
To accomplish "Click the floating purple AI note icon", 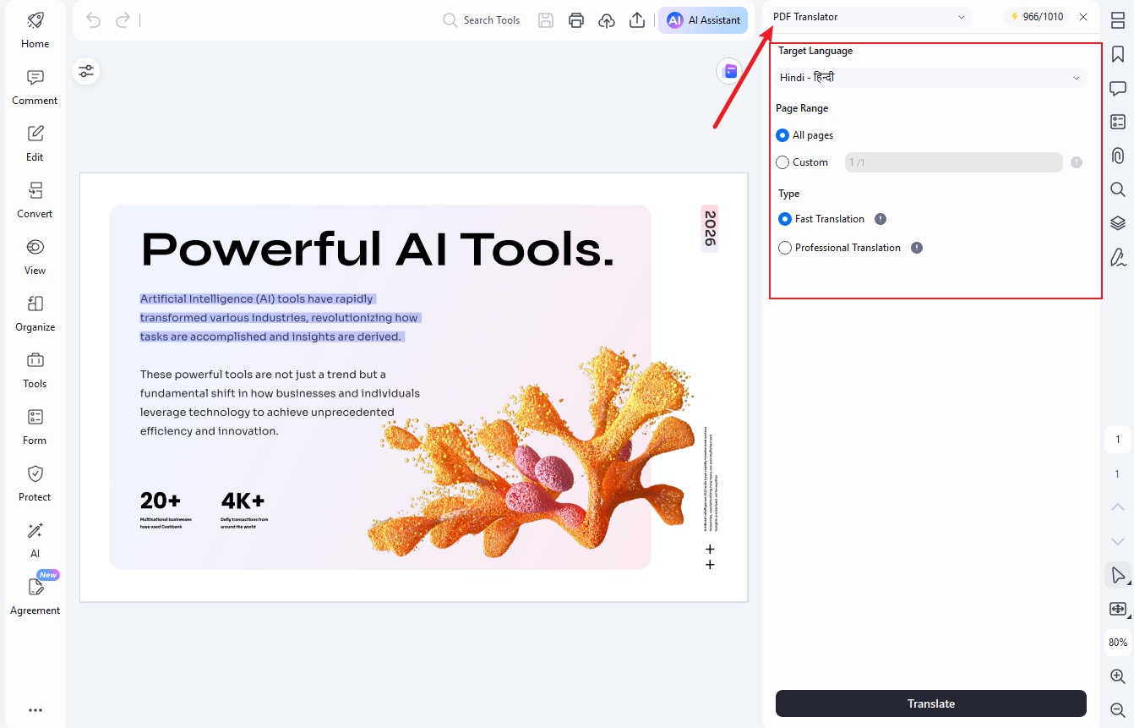I will pos(729,71).
